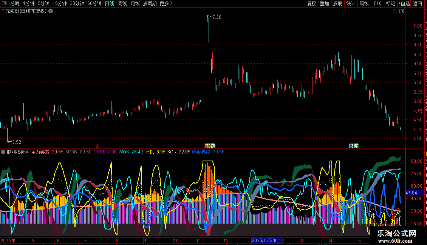Switch to 周线 weekly chart
Viewport: 427px width, 245px height.
tap(122, 3)
